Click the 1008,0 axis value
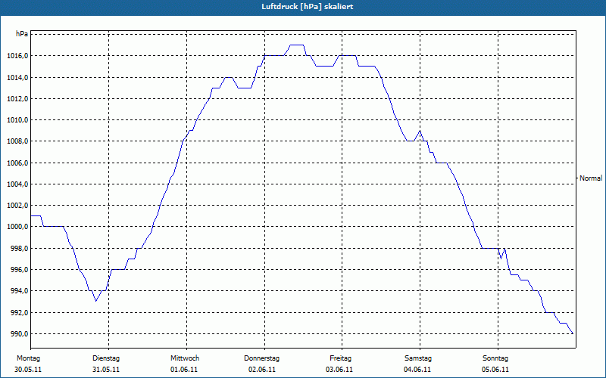606x378 pixels. (x=17, y=141)
